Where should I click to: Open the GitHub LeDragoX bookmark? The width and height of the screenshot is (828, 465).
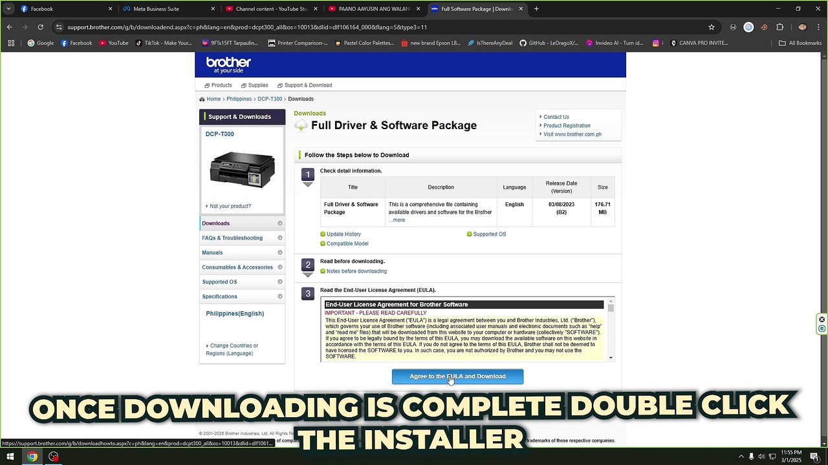click(x=549, y=43)
